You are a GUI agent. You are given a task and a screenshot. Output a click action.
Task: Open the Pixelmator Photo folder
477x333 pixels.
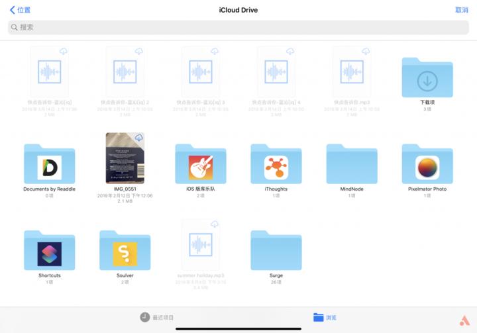(x=427, y=164)
